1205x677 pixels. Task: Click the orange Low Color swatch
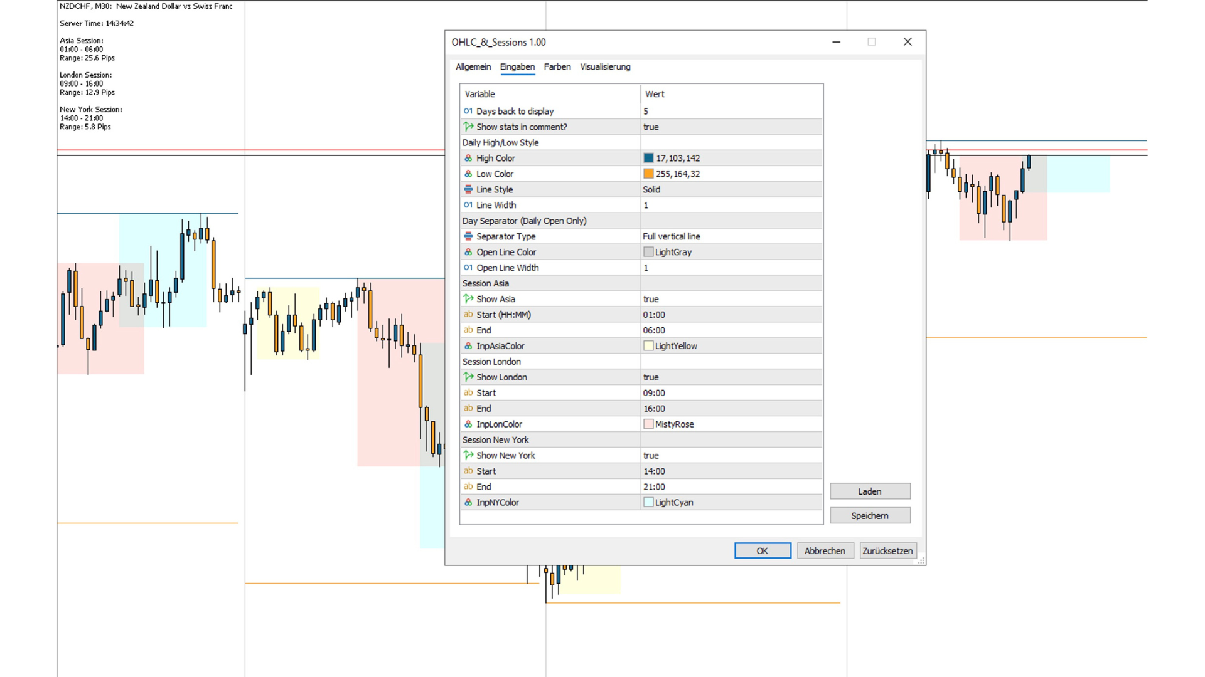pos(648,174)
